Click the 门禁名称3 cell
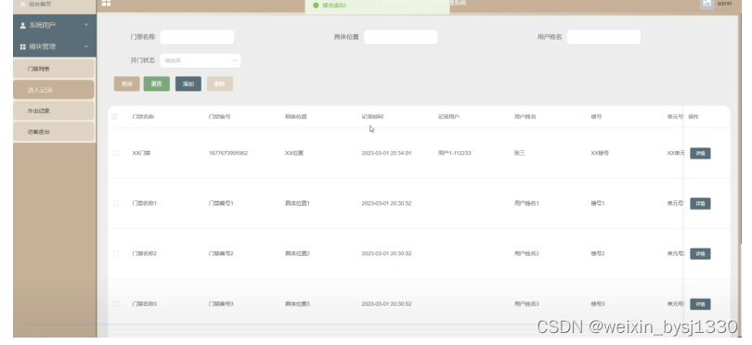This screenshot has width=752, height=345. pyautogui.click(x=144, y=304)
